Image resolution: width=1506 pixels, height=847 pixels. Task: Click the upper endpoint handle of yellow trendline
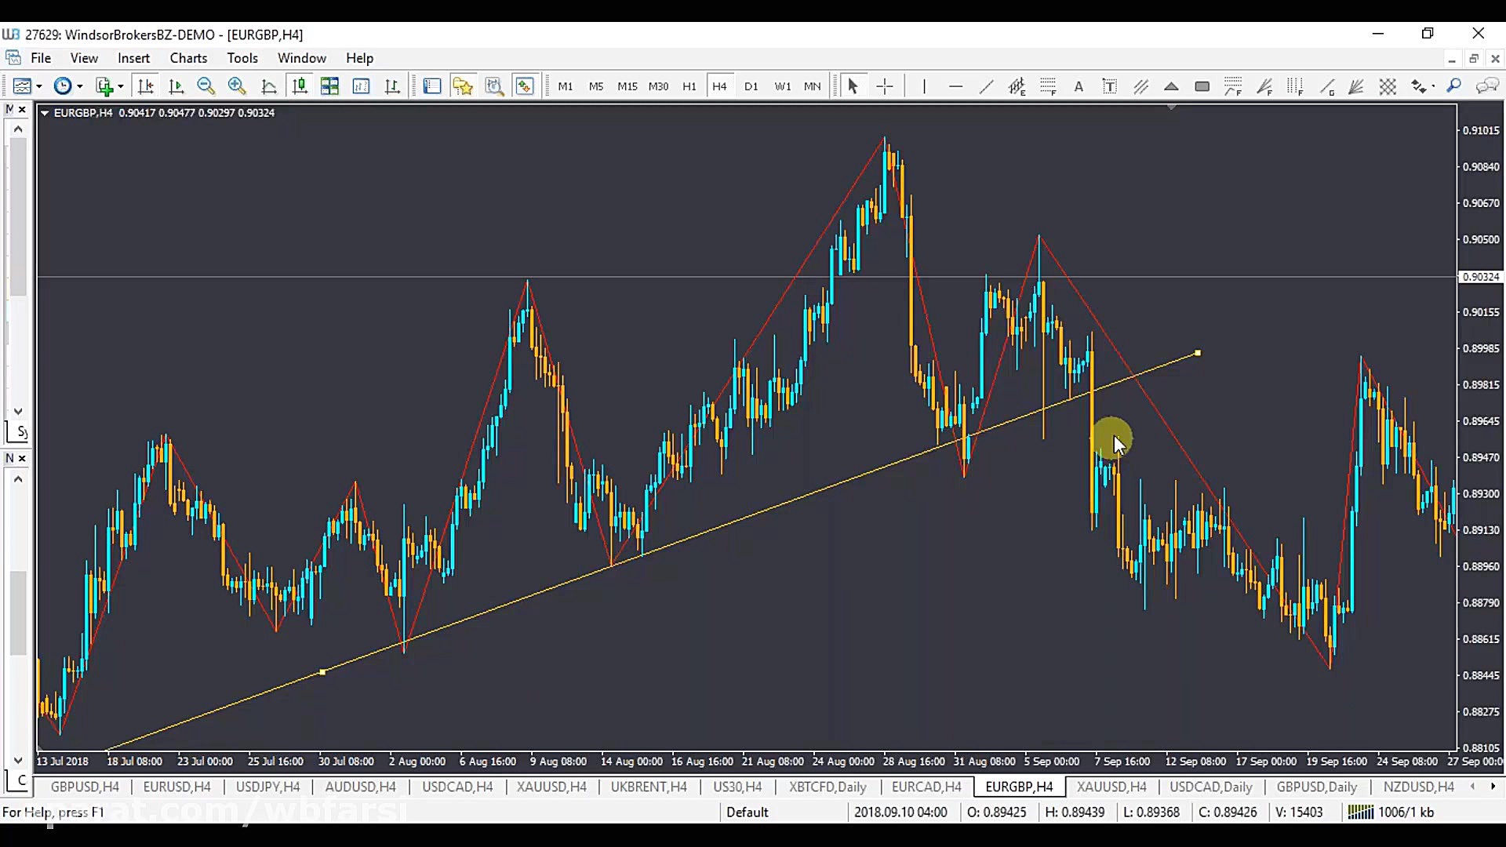tap(1197, 353)
